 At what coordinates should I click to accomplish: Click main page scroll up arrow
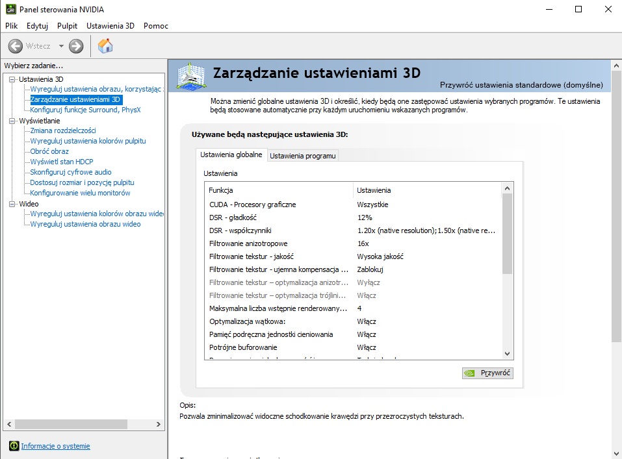click(616, 66)
